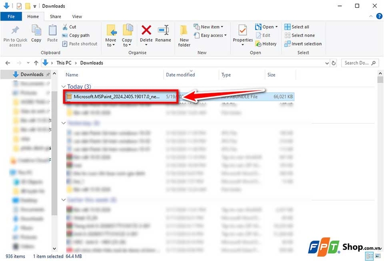Switch to the Share ribbon tab
Screen dimensions: 384x261
(55, 16)
